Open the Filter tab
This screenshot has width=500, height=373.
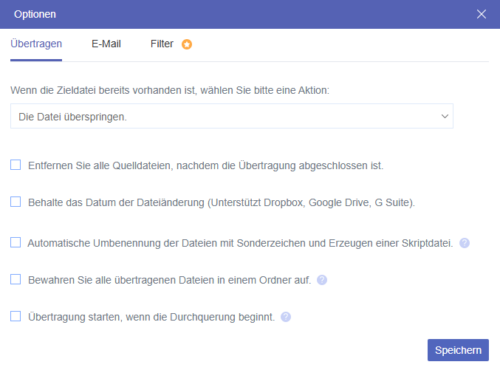point(162,44)
